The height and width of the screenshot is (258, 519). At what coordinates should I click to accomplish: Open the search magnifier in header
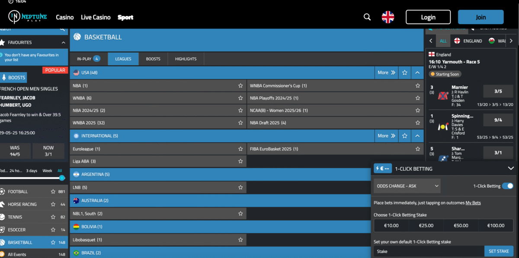(367, 17)
